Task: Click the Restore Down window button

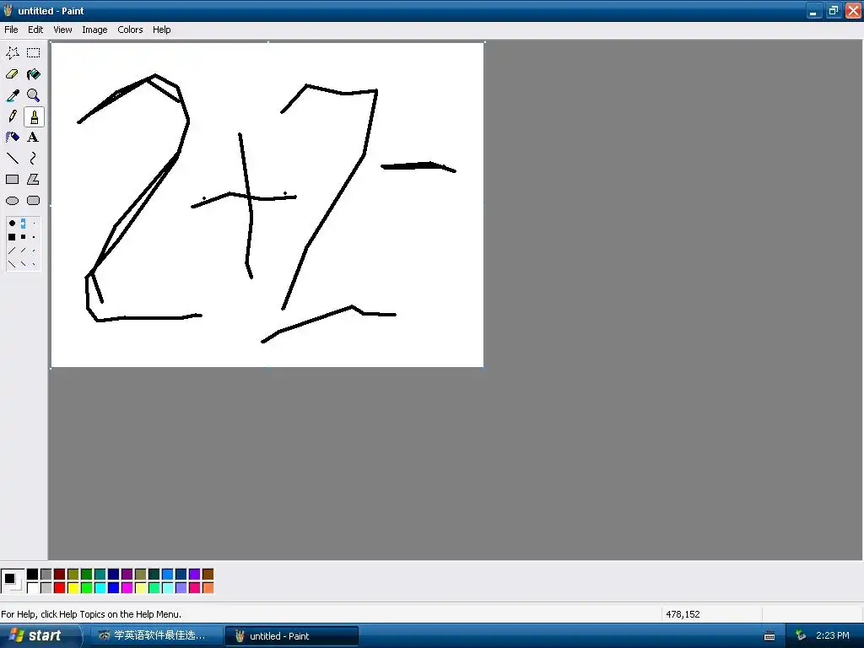Action: [834, 10]
